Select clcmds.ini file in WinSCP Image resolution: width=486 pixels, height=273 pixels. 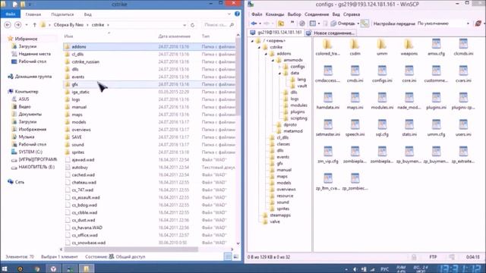(463, 47)
